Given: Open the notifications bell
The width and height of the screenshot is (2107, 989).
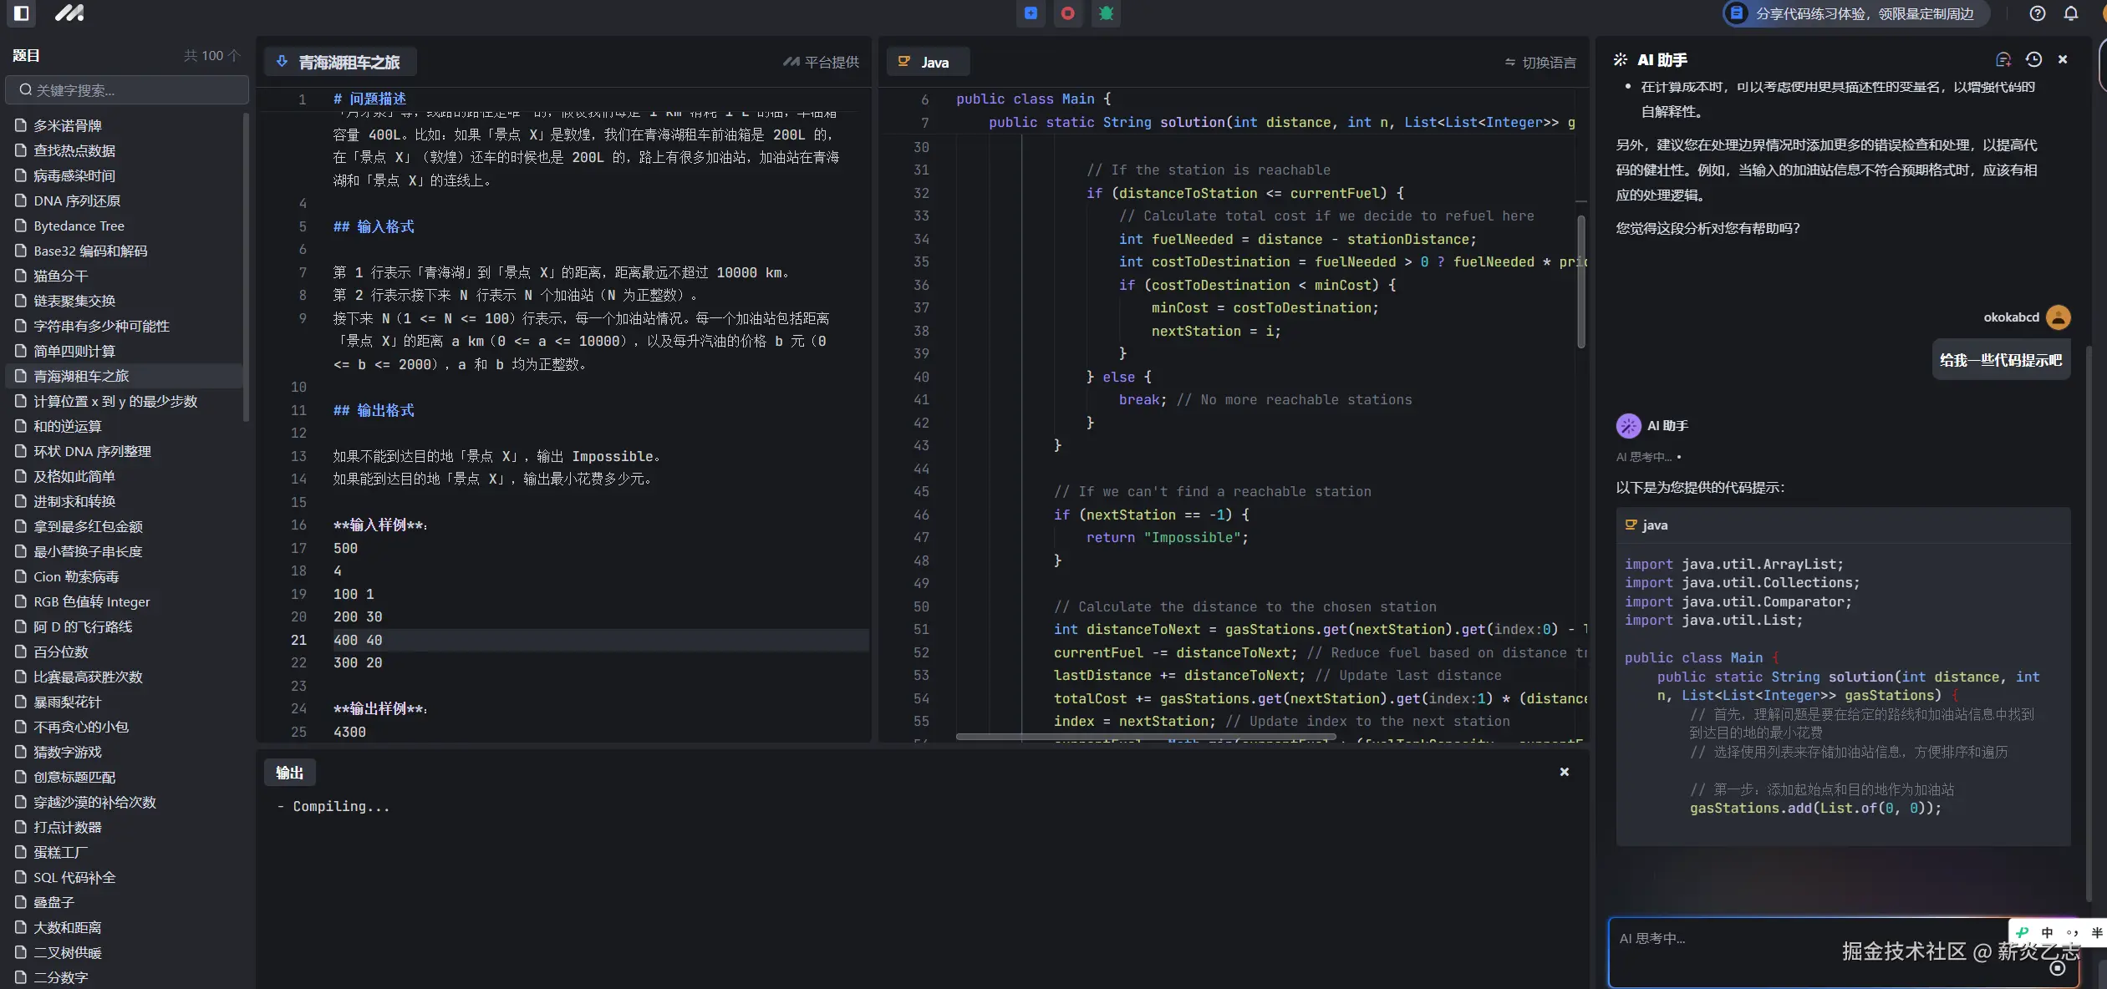Looking at the screenshot, I should pyautogui.click(x=2070, y=13).
